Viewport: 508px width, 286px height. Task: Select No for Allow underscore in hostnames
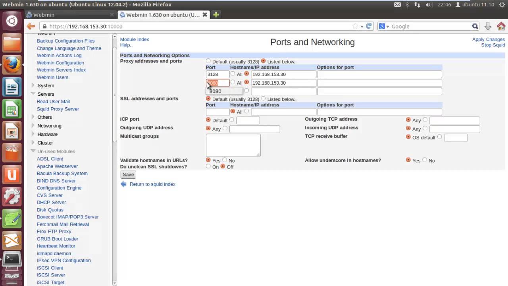tap(425, 160)
